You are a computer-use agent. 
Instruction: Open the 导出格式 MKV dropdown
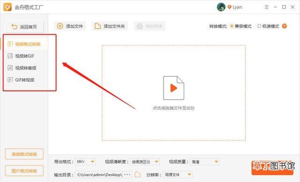click(x=85, y=162)
